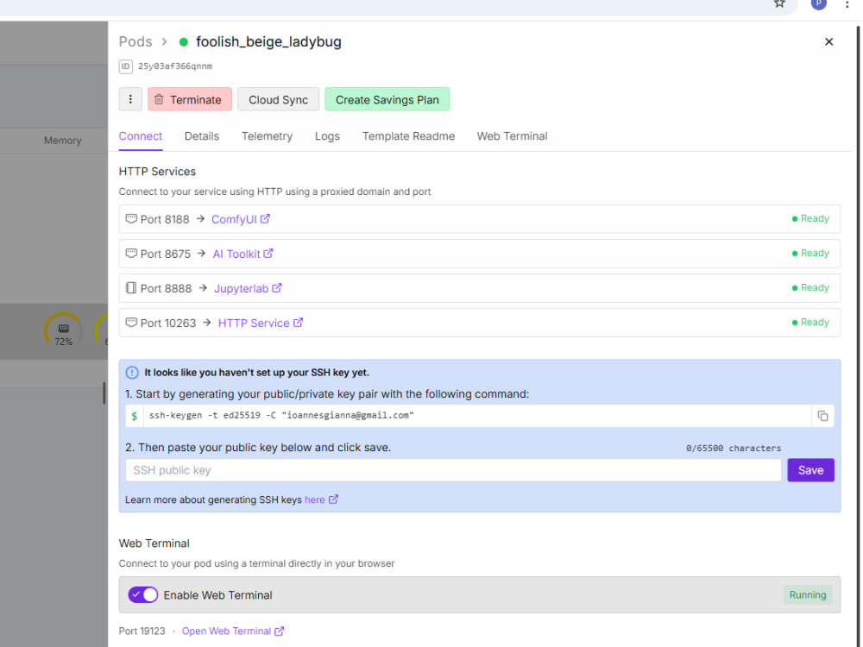Click the Ready status for Port 8675

810,254
